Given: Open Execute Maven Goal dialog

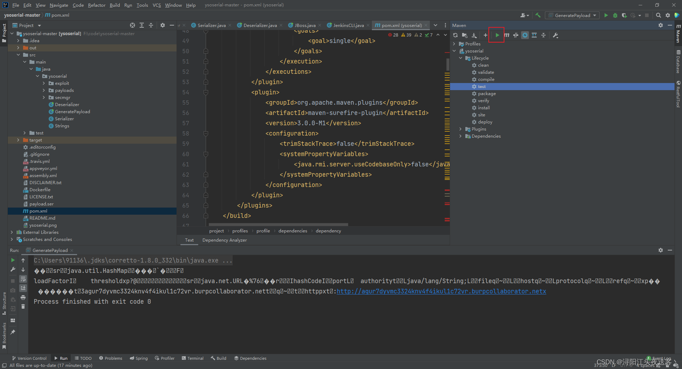Looking at the screenshot, I should pos(506,35).
